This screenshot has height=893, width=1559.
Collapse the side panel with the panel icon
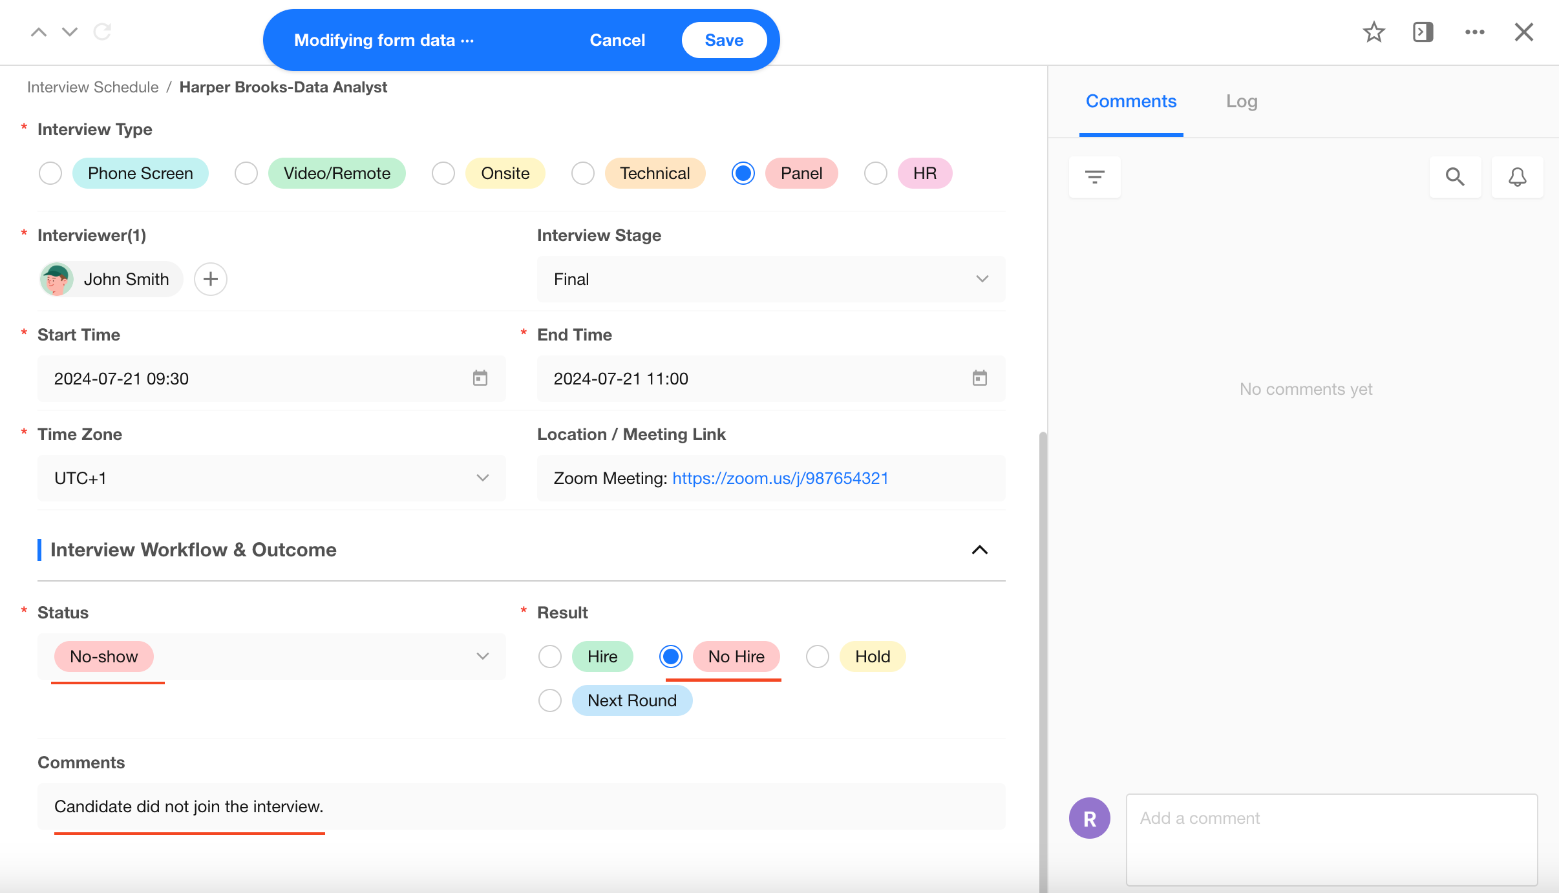click(x=1423, y=32)
